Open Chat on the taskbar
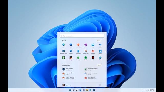164x92 pixels. (x=84, y=90)
